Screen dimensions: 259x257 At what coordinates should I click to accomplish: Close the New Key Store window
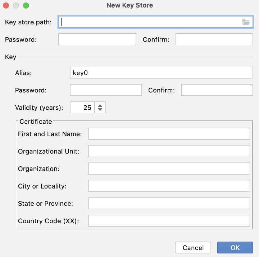(6, 6)
